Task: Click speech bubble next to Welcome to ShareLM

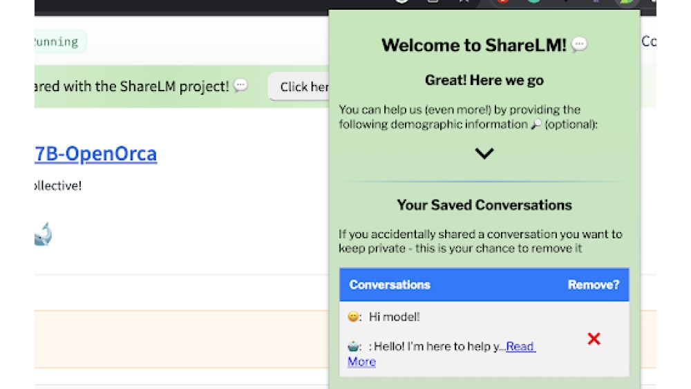Action: [x=578, y=44]
